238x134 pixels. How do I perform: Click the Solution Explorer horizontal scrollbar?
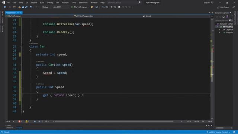[220, 128]
